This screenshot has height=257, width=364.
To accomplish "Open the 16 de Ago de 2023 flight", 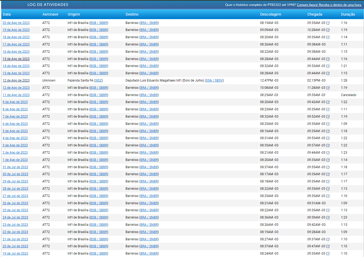I will pos(16,52).
